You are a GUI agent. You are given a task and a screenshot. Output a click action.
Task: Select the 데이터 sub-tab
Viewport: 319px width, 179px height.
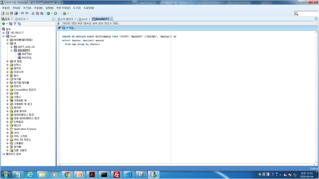66,23
